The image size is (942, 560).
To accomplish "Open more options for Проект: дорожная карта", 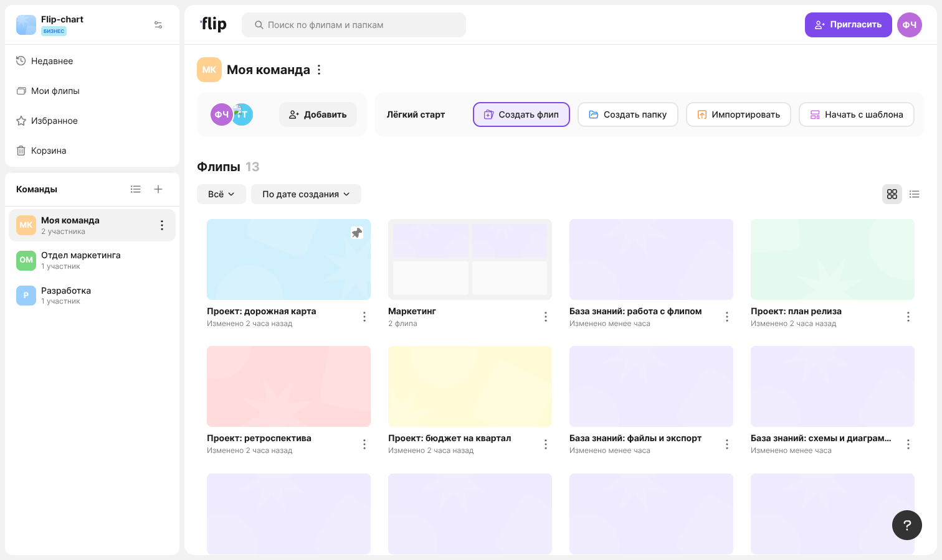I will 364,317.
